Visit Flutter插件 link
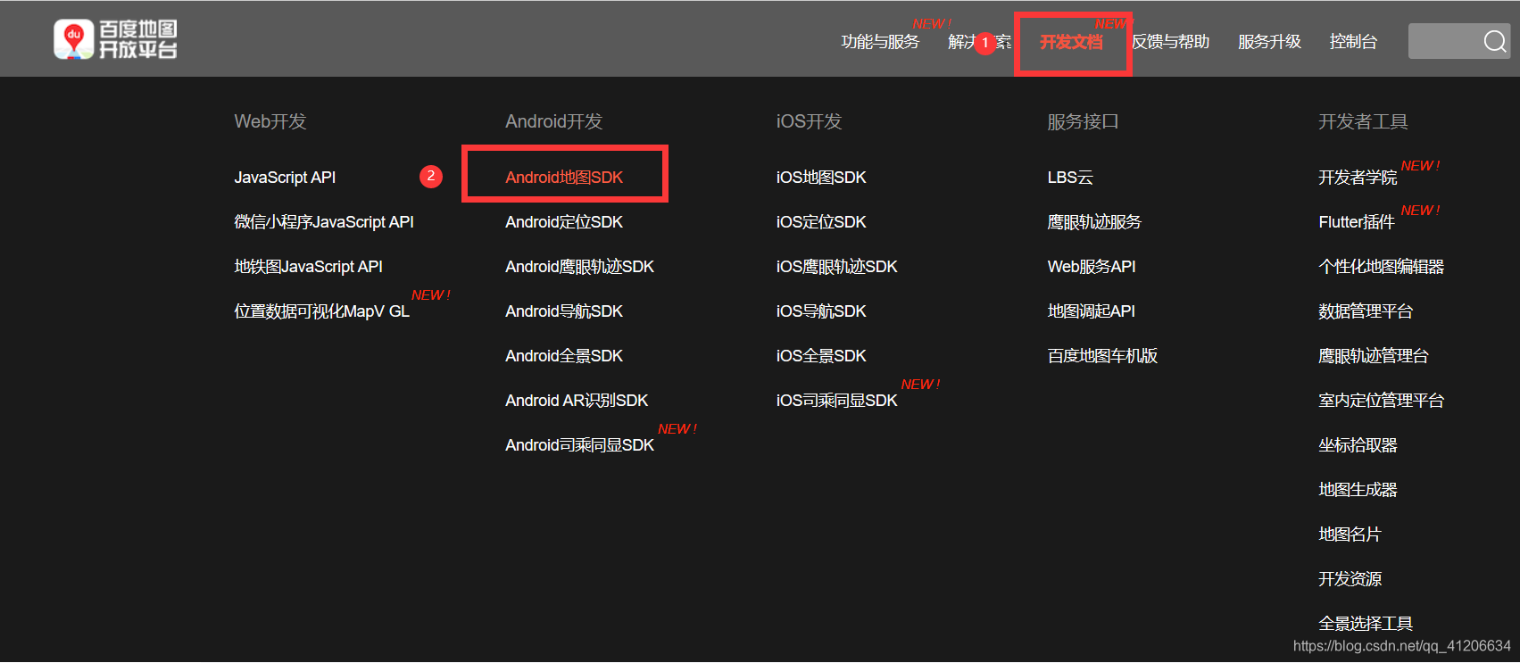Viewport: 1520px width, 663px height. [1357, 222]
